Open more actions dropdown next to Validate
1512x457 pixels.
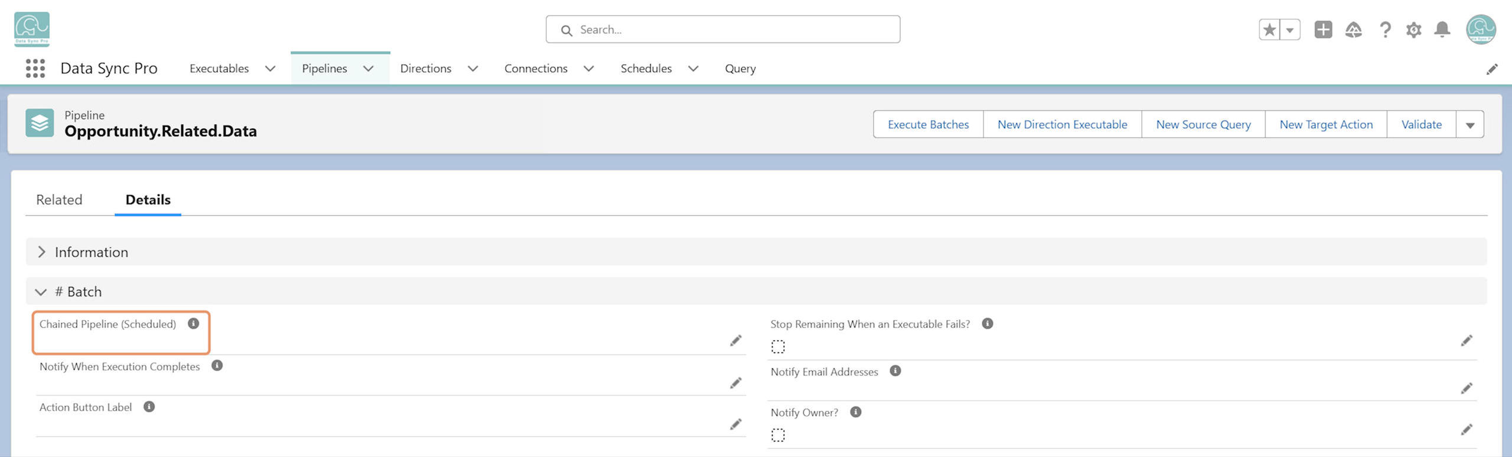click(1470, 124)
